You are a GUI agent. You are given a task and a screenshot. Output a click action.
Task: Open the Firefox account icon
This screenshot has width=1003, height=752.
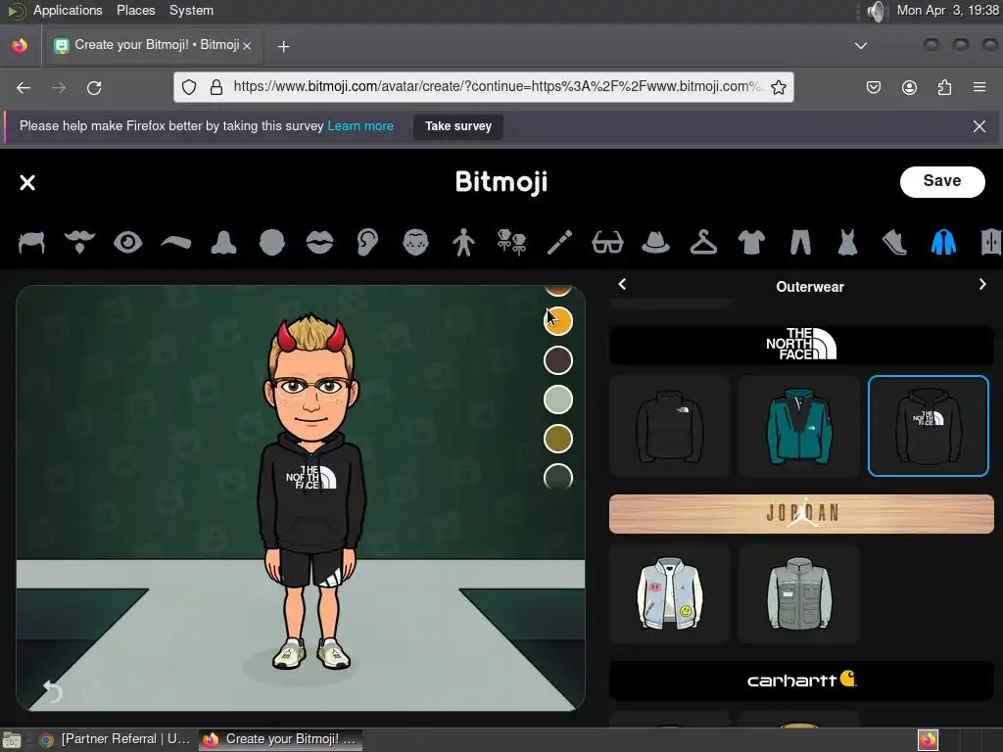[x=909, y=87]
